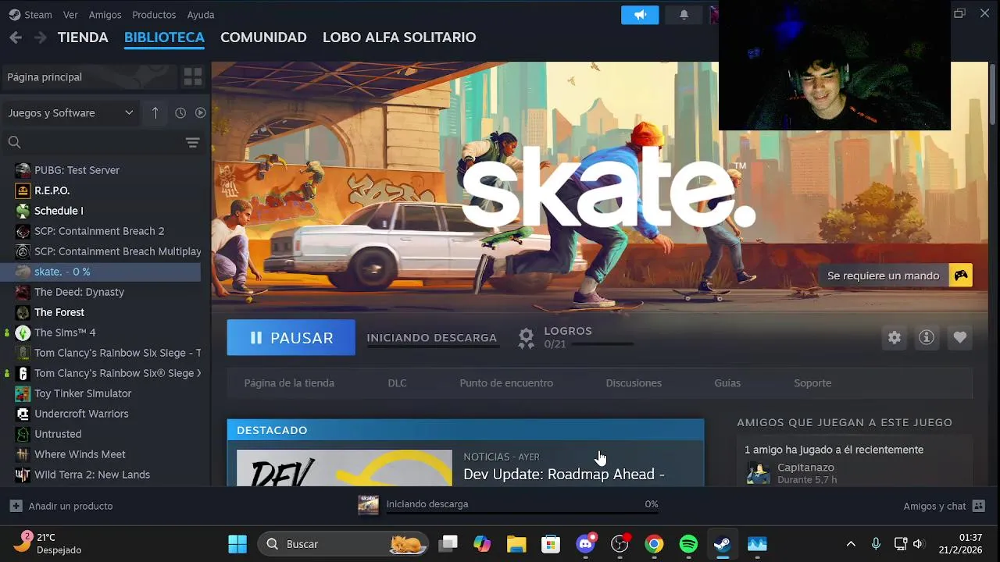The image size is (1000, 562).
Task: Open Discusiones link
Action: click(634, 383)
